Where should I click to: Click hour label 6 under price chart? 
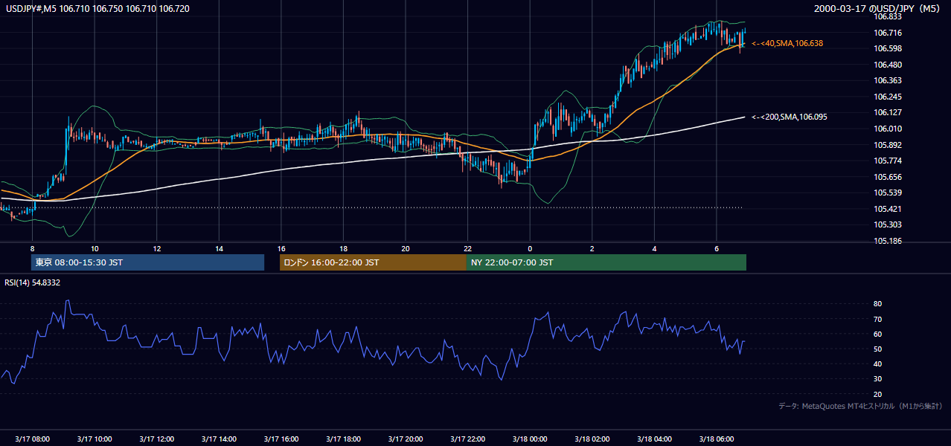(717, 248)
